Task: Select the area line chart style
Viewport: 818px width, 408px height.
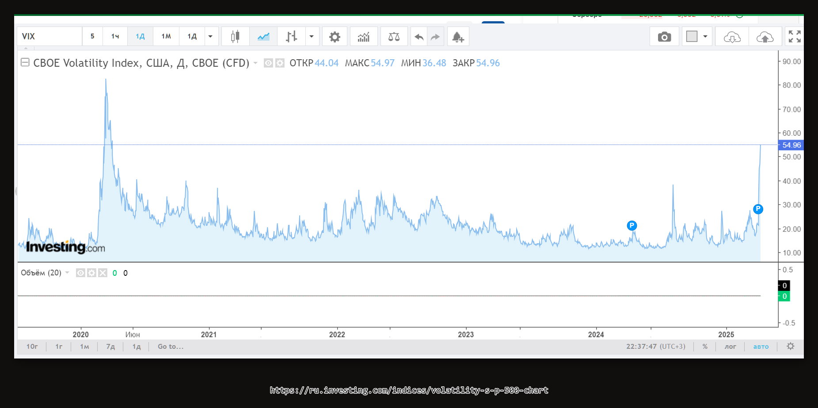Action: (263, 37)
